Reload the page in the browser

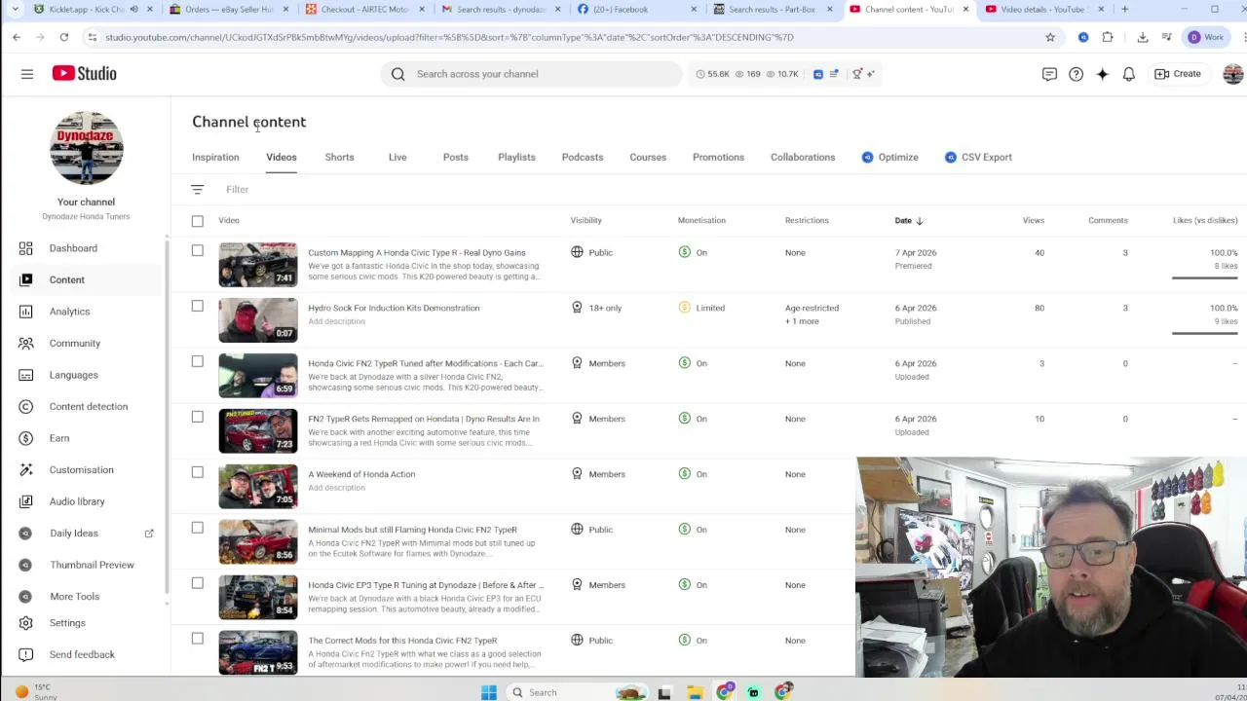(63, 37)
